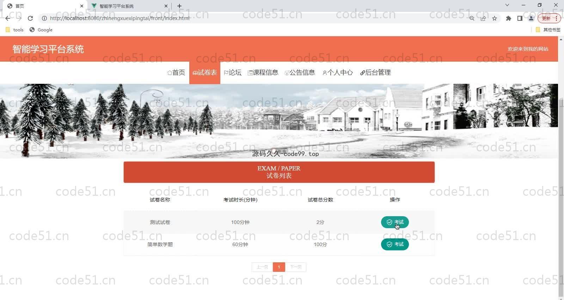Click the browser forward arrow
The height and width of the screenshot is (300, 564).
pyautogui.click(x=19, y=18)
